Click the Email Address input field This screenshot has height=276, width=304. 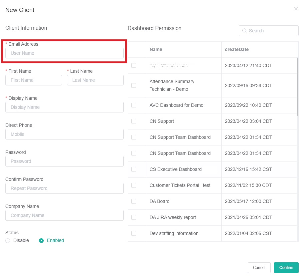64,53
